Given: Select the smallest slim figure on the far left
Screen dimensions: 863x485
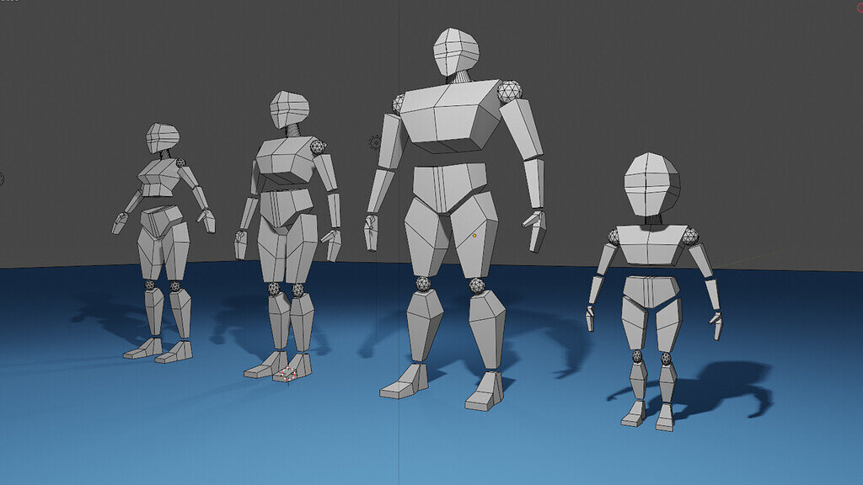Looking at the screenshot, I should [163, 242].
